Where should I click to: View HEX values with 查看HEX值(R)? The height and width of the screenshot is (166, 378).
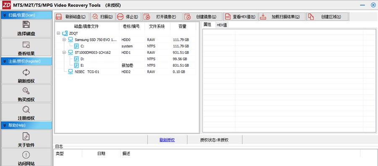[x=240, y=17]
